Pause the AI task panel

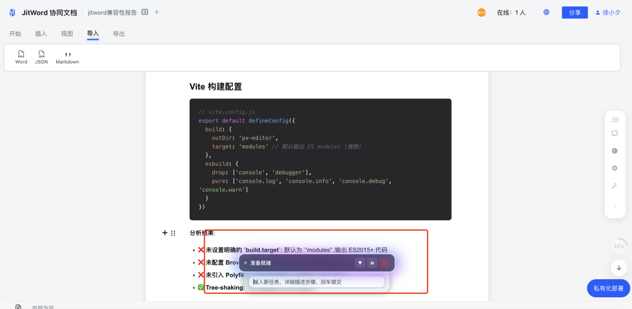pos(372,263)
